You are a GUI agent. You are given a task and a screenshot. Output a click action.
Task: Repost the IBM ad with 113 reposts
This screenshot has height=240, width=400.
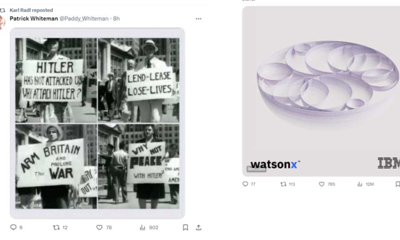pos(288,184)
